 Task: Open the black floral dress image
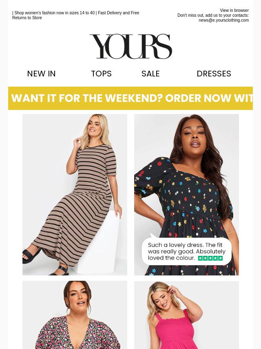187,195
